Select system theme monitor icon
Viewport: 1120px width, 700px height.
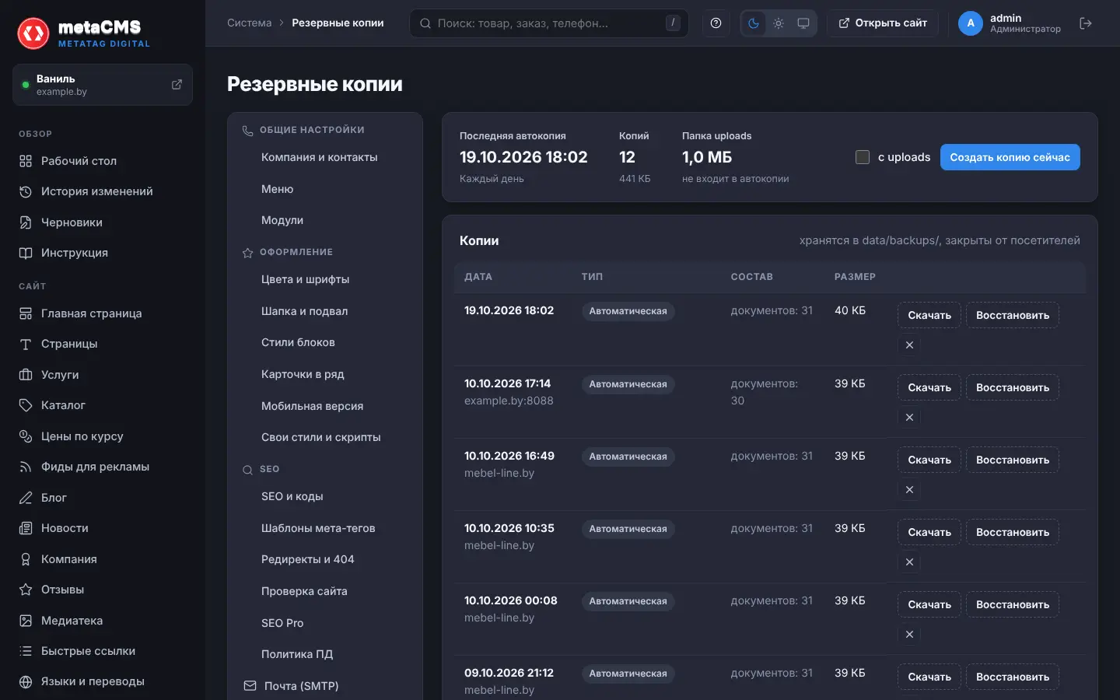pos(803,23)
